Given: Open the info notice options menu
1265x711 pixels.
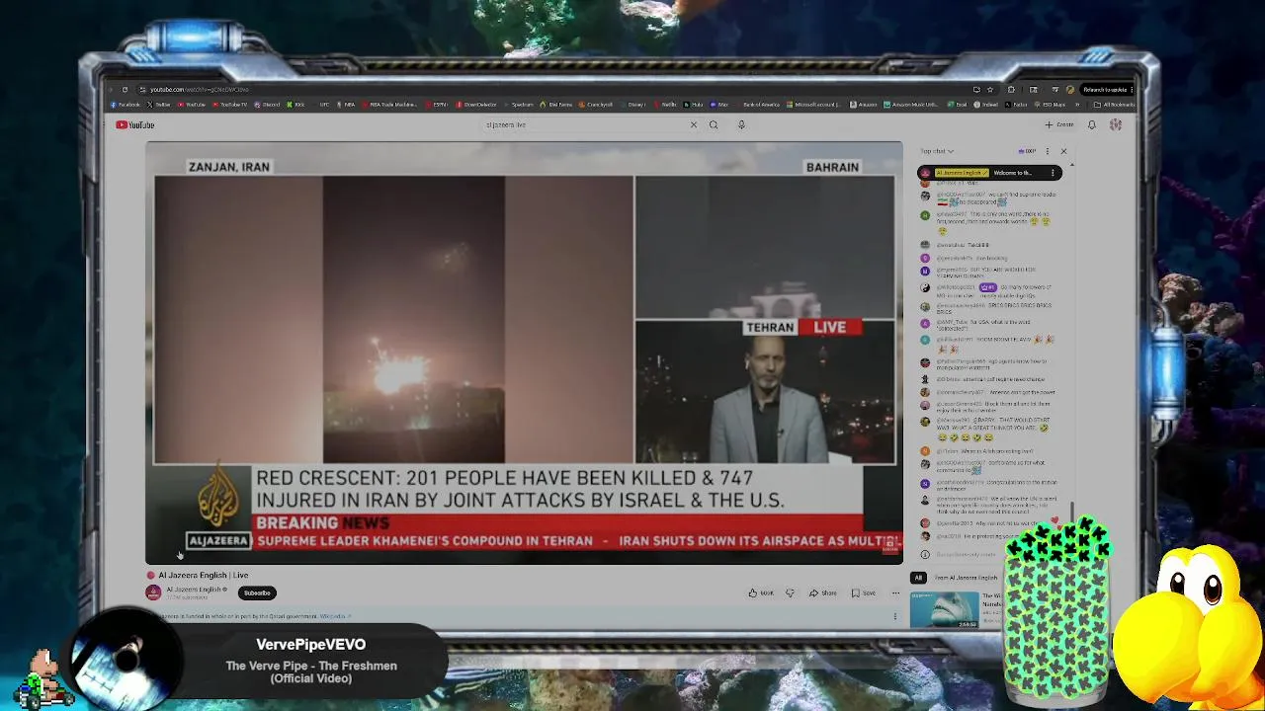Looking at the screenshot, I should [895, 616].
